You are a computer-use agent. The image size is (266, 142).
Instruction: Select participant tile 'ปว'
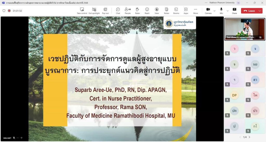255,111
